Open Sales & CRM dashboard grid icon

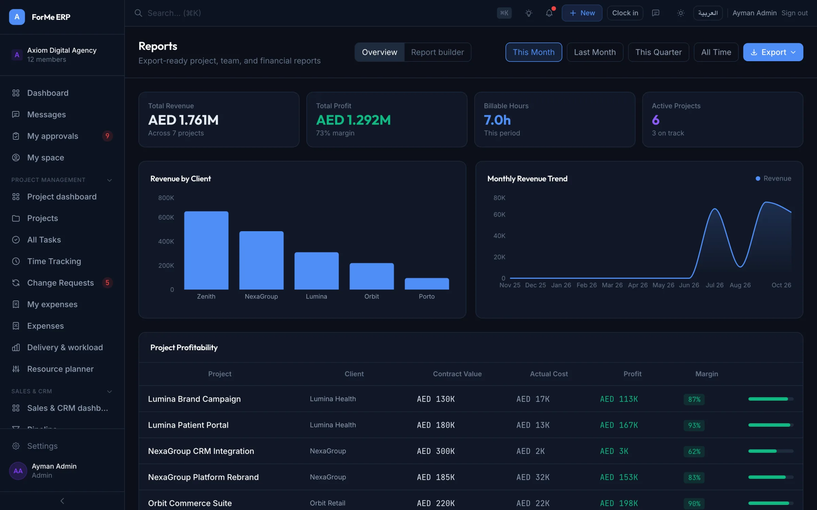[16, 408]
